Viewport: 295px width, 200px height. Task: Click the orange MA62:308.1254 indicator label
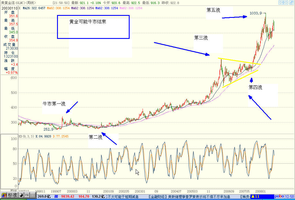click(x=58, y=8)
